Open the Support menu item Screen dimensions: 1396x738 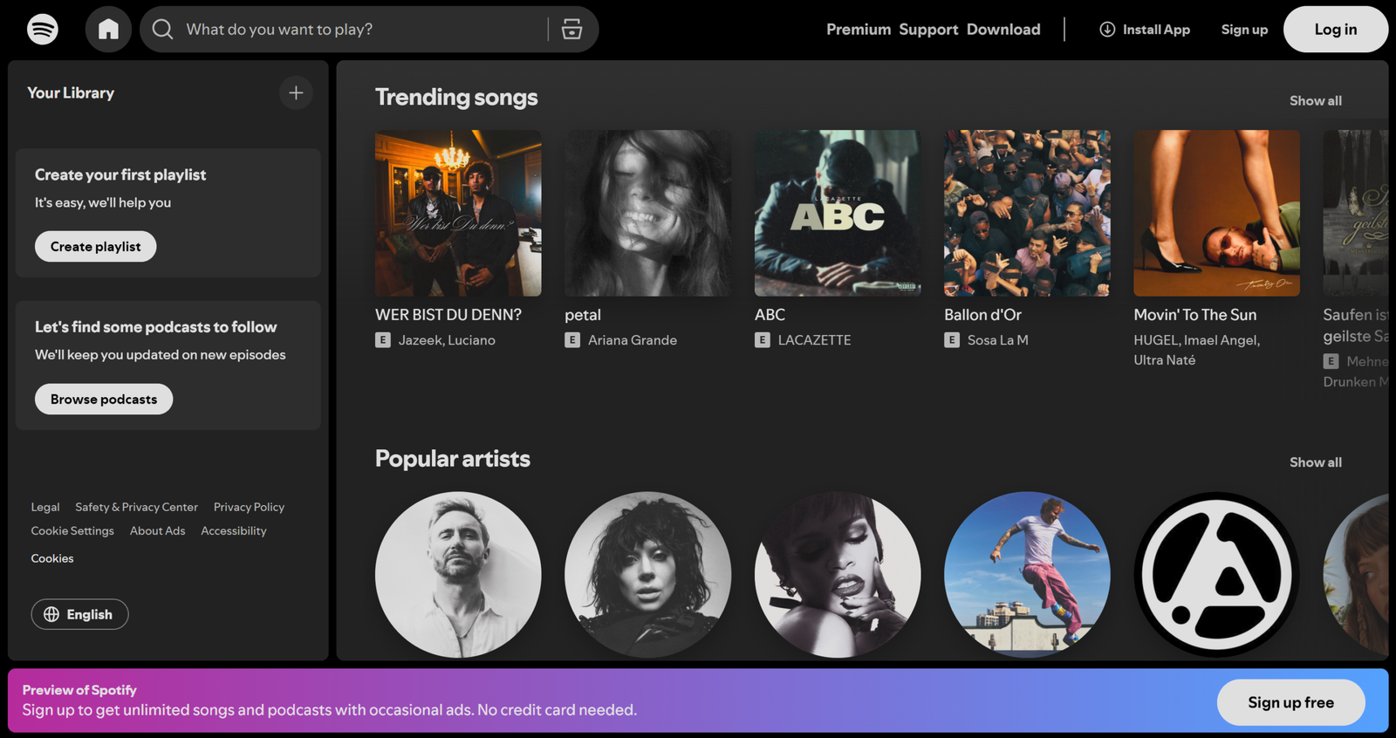click(928, 29)
